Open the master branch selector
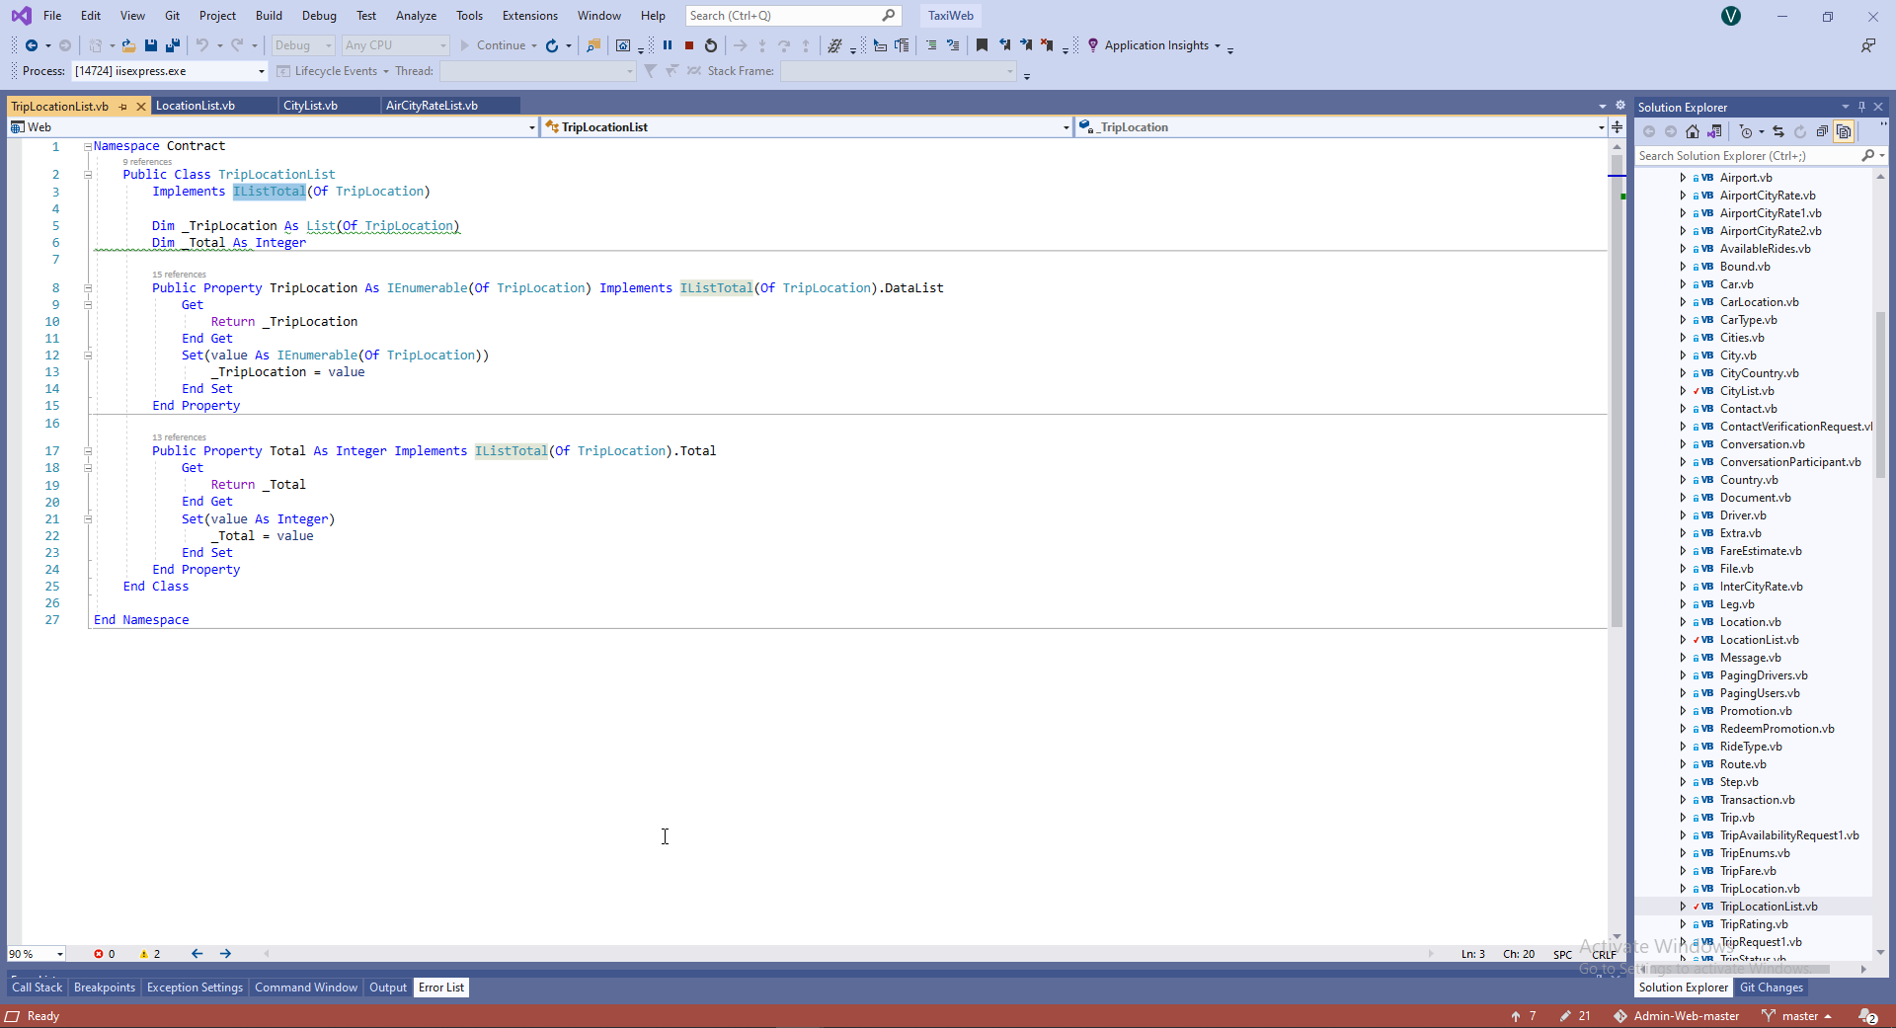Viewport: 1896px width, 1028px height. coord(1798,1016)
